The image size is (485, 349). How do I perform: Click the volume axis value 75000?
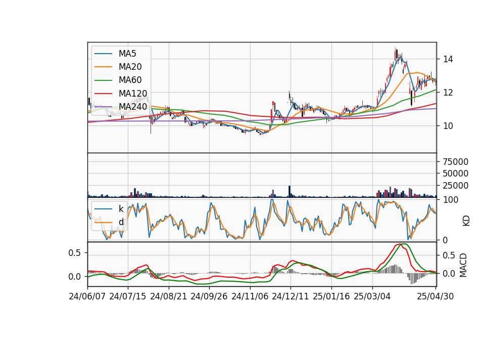tap(456, 162)
